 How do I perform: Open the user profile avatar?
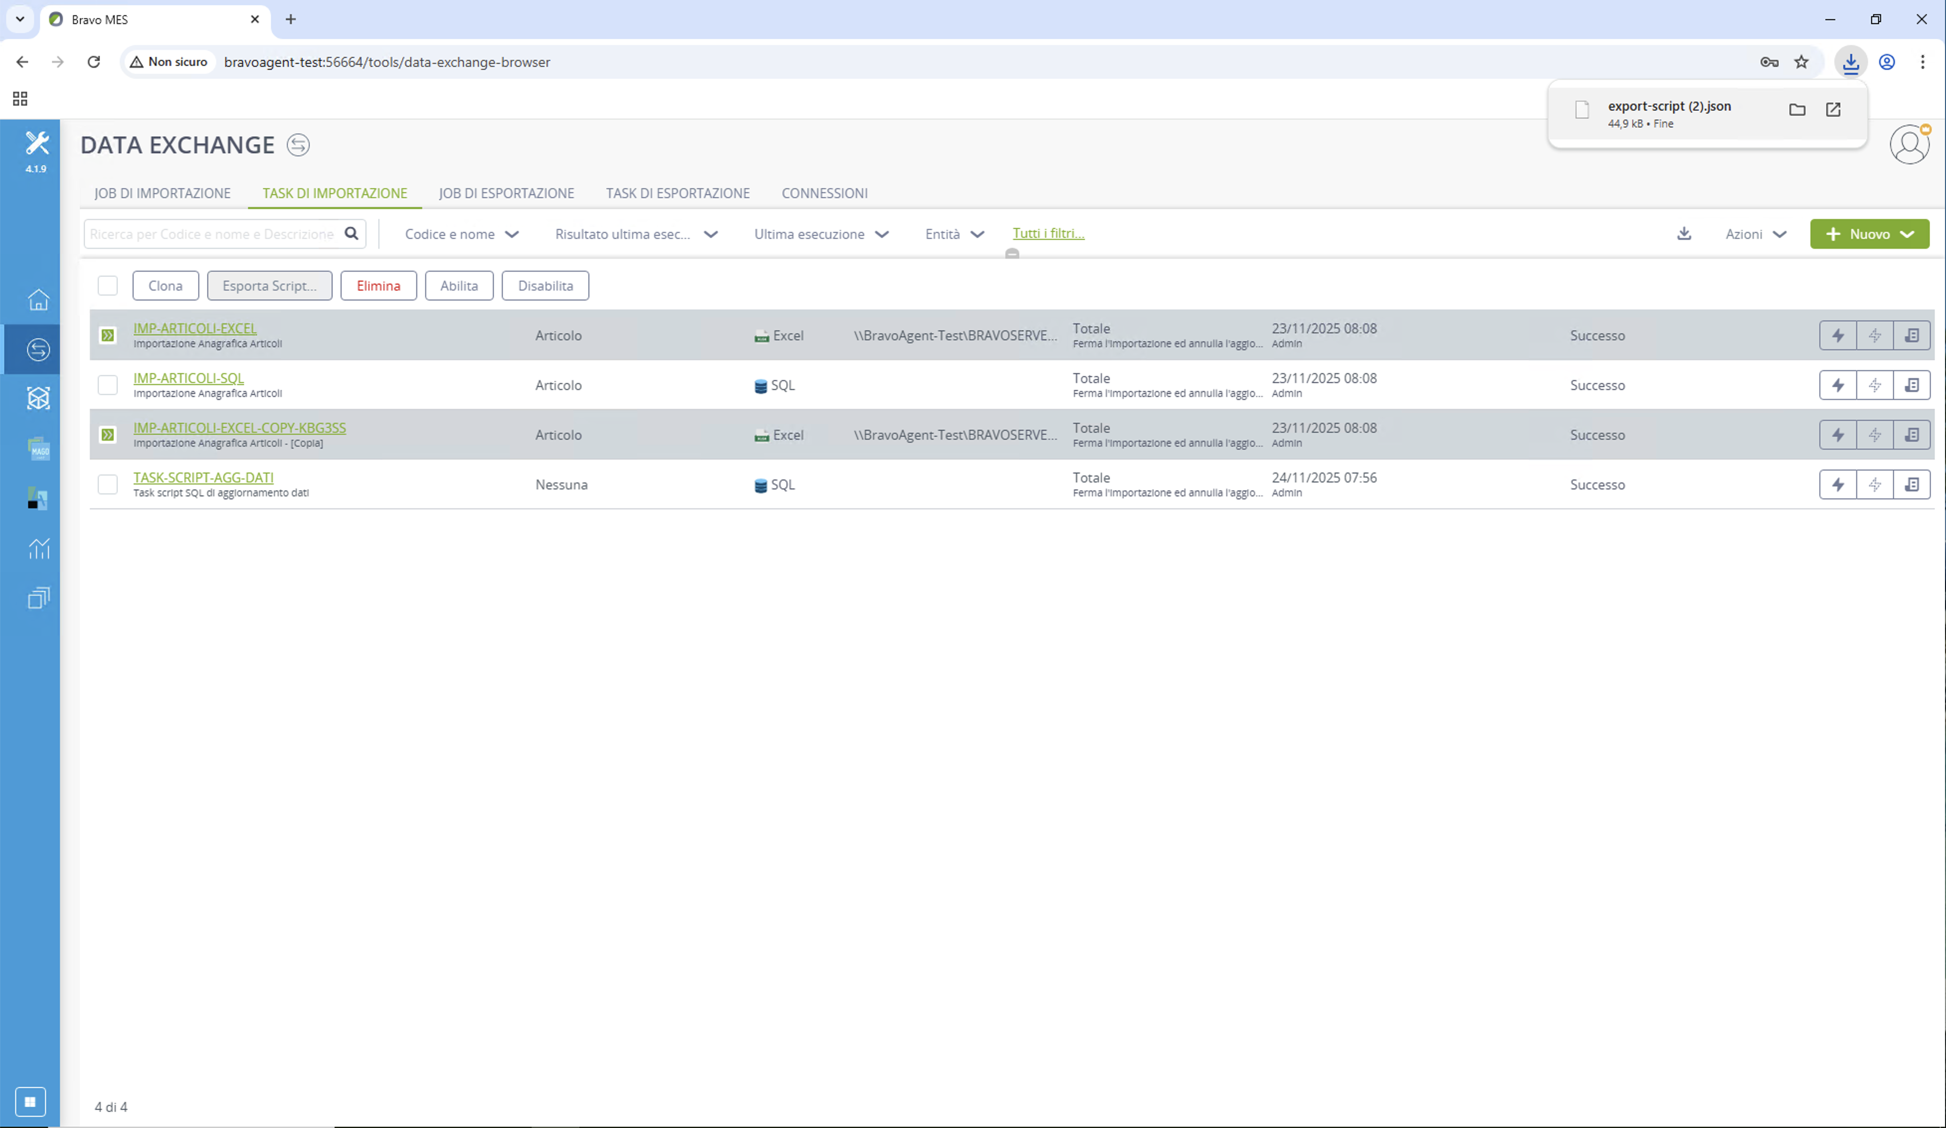1909,145
